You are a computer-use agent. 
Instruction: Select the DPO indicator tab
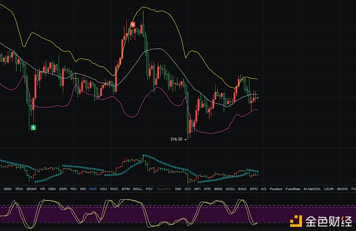[x=253, y=189]
